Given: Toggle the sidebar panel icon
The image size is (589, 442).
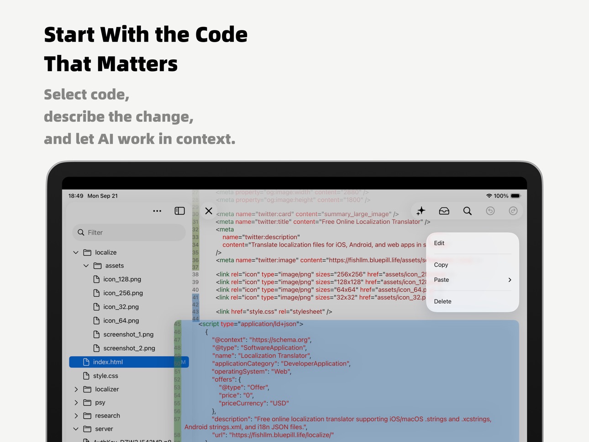Looking at the screenshot, I should click(179, 211).
